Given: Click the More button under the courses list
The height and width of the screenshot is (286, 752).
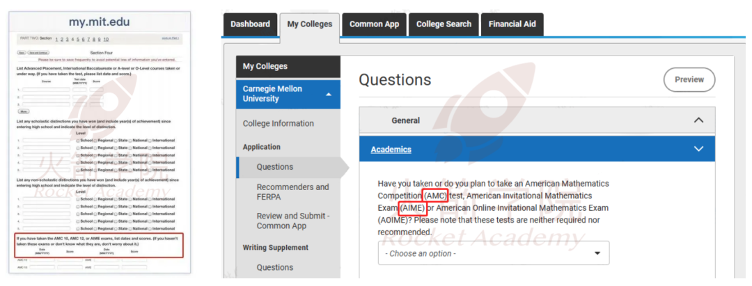Looking at the screenshot, I should coord(24,111).
